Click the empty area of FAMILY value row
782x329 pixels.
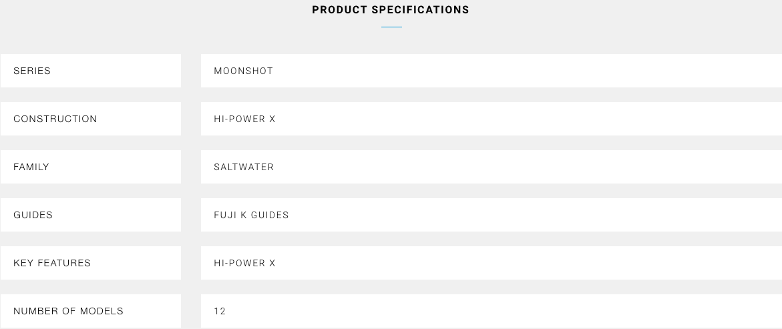[x=528, y=167]
